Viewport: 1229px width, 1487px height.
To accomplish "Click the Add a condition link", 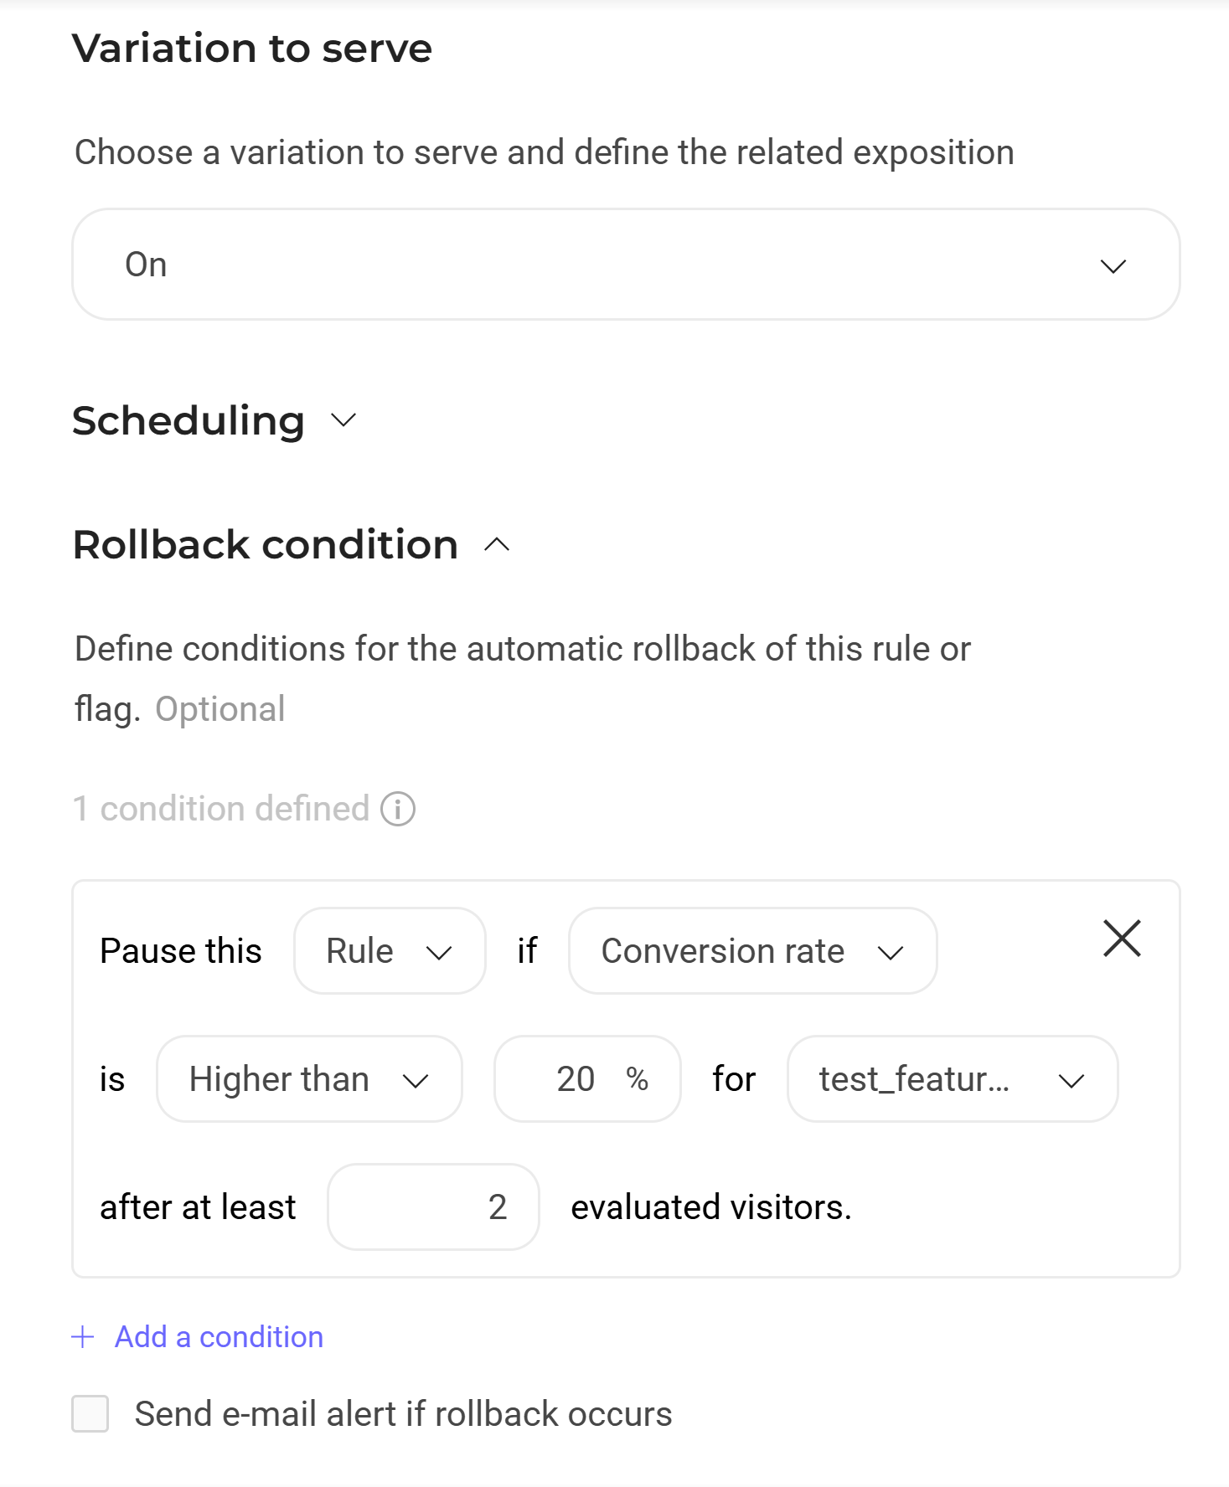I will coord(219,1337).
